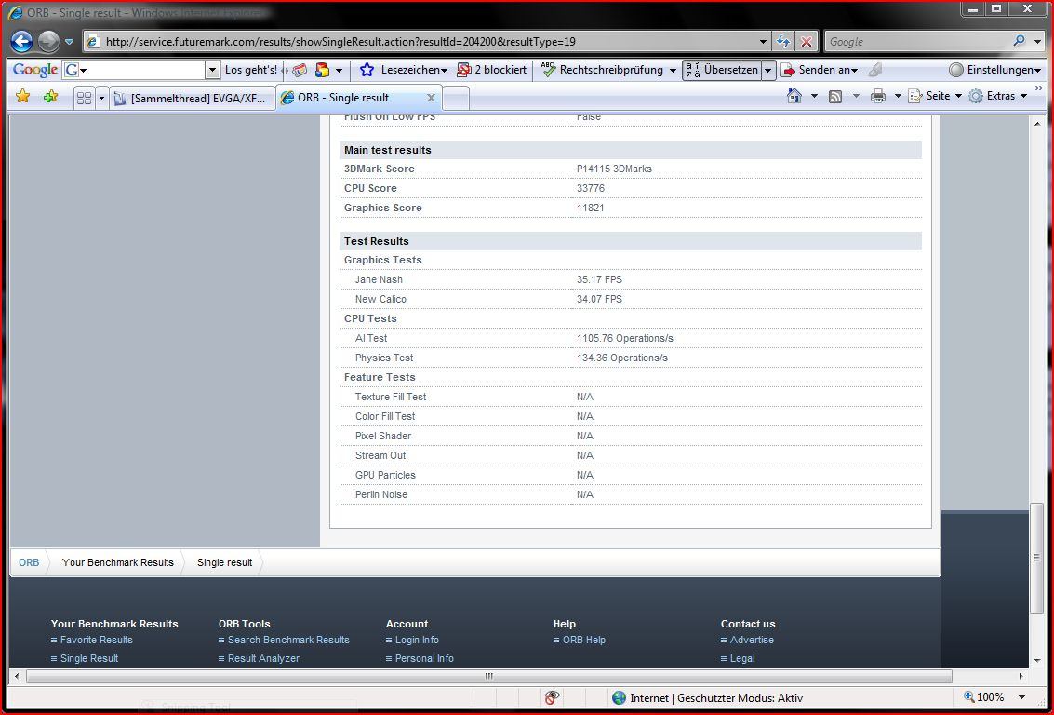The image size is (1054, 715).
Task: Switch to the "[Sammelthread] EVGA/XF..." tab
Action: 193,98
